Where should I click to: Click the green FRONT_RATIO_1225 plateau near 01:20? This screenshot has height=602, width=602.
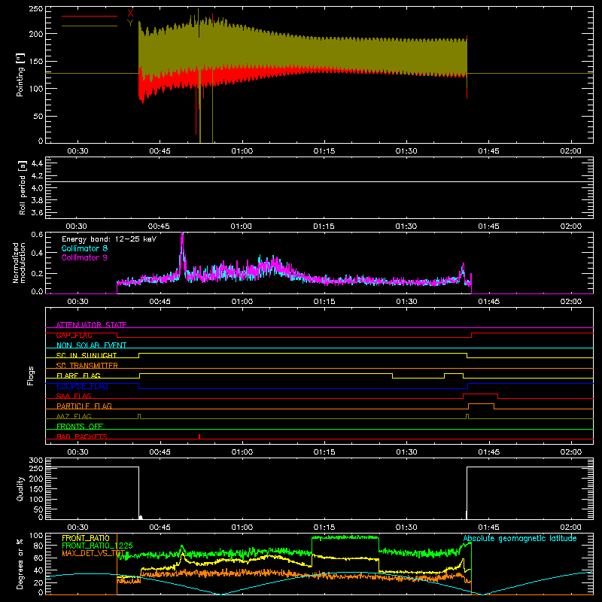tap(345, 537)
